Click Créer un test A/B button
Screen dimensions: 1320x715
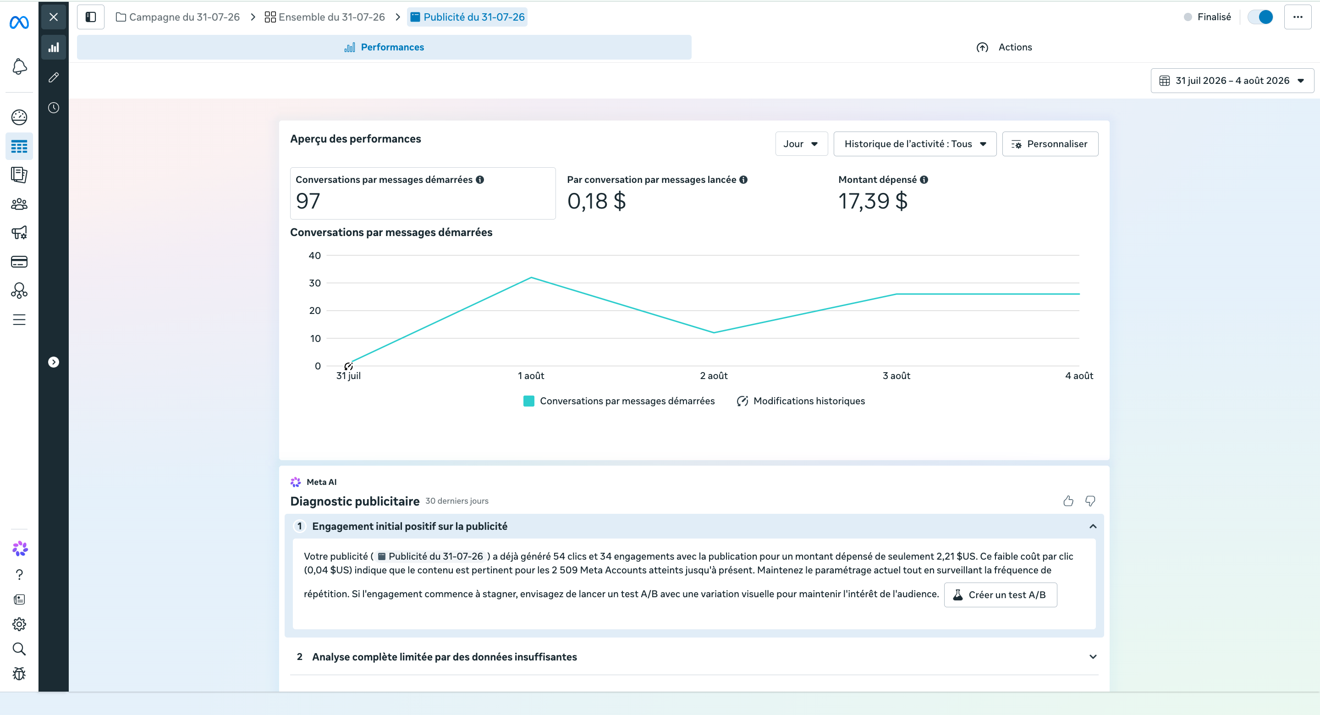[1000, 595]
